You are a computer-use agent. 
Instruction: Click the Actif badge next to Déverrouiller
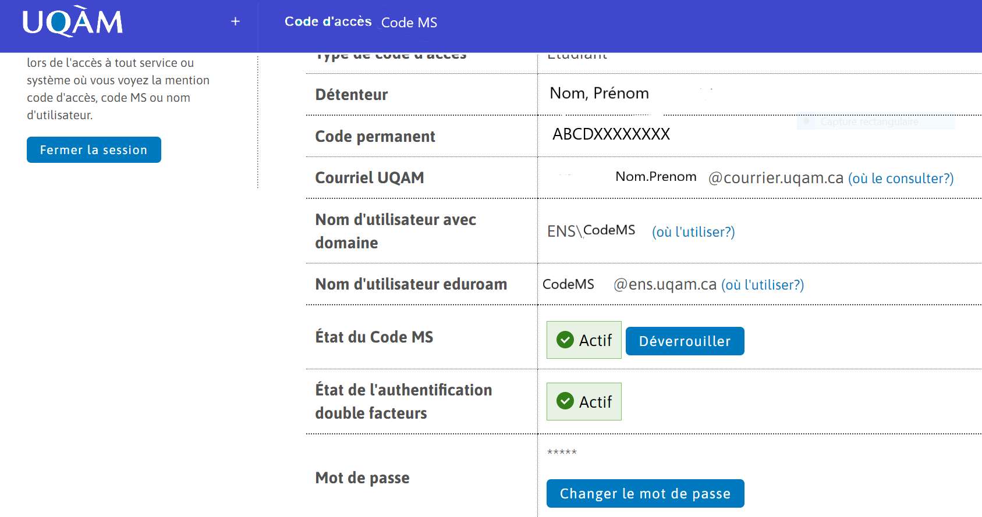584,340
